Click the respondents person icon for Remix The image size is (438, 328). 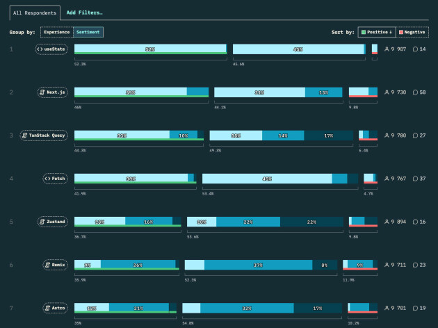point(387,265)
